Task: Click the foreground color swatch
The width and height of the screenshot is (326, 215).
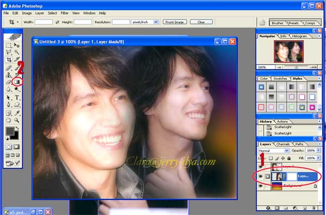Action: coord(10,131)
